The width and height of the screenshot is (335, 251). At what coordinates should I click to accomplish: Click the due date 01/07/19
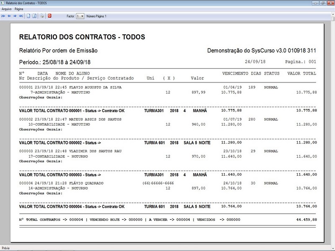(232, 119)
